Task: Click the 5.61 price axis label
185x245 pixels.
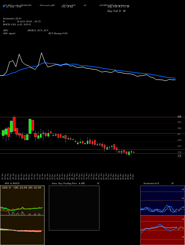Action: click(x=179, y=122)
